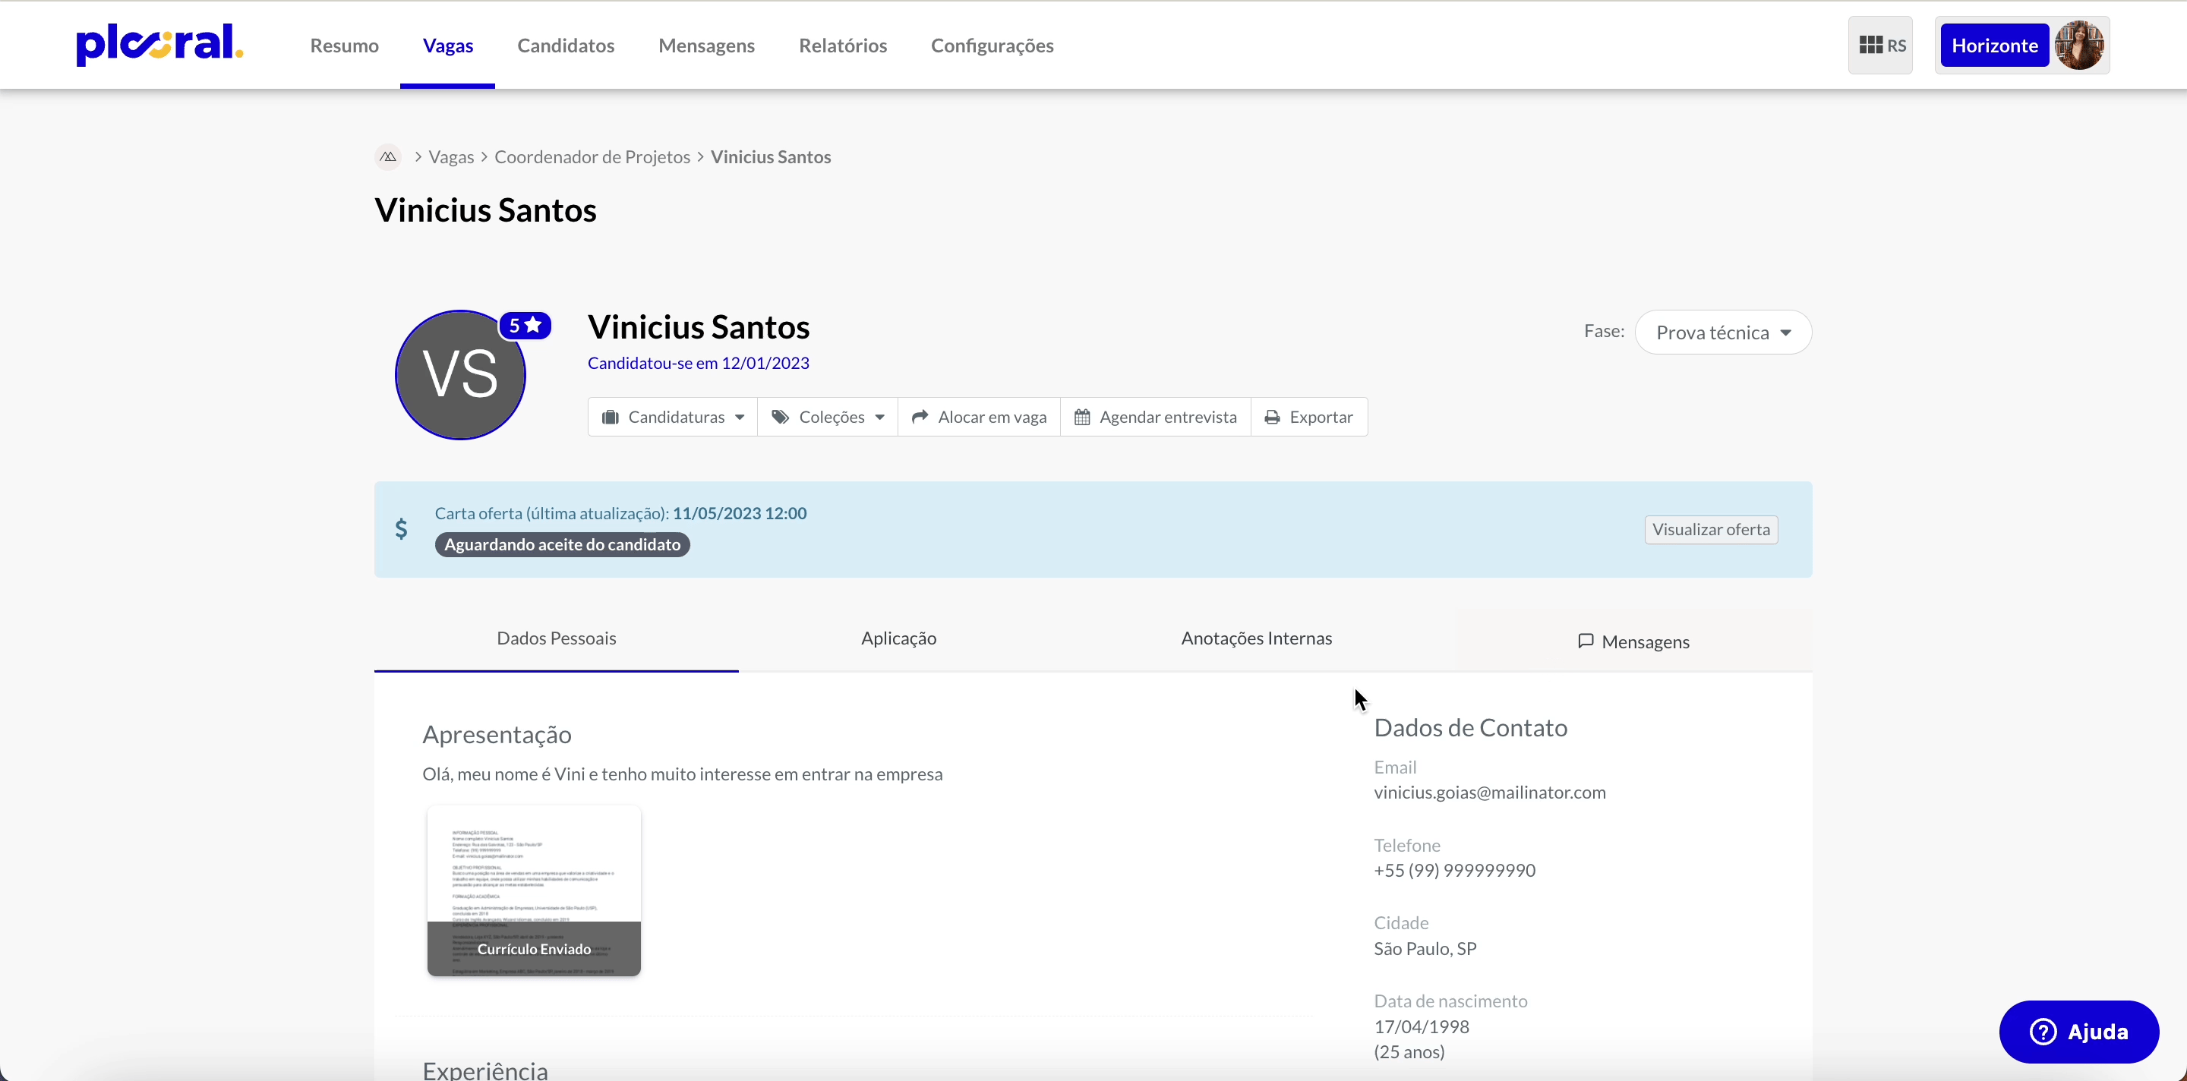Open the Fase Prova técnica selector

click(1722, 332)
